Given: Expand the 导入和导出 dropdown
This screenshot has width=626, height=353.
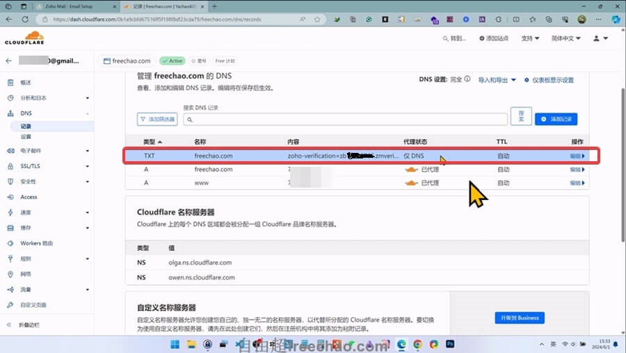Looking at the screenshot, I should coord(497,80).
